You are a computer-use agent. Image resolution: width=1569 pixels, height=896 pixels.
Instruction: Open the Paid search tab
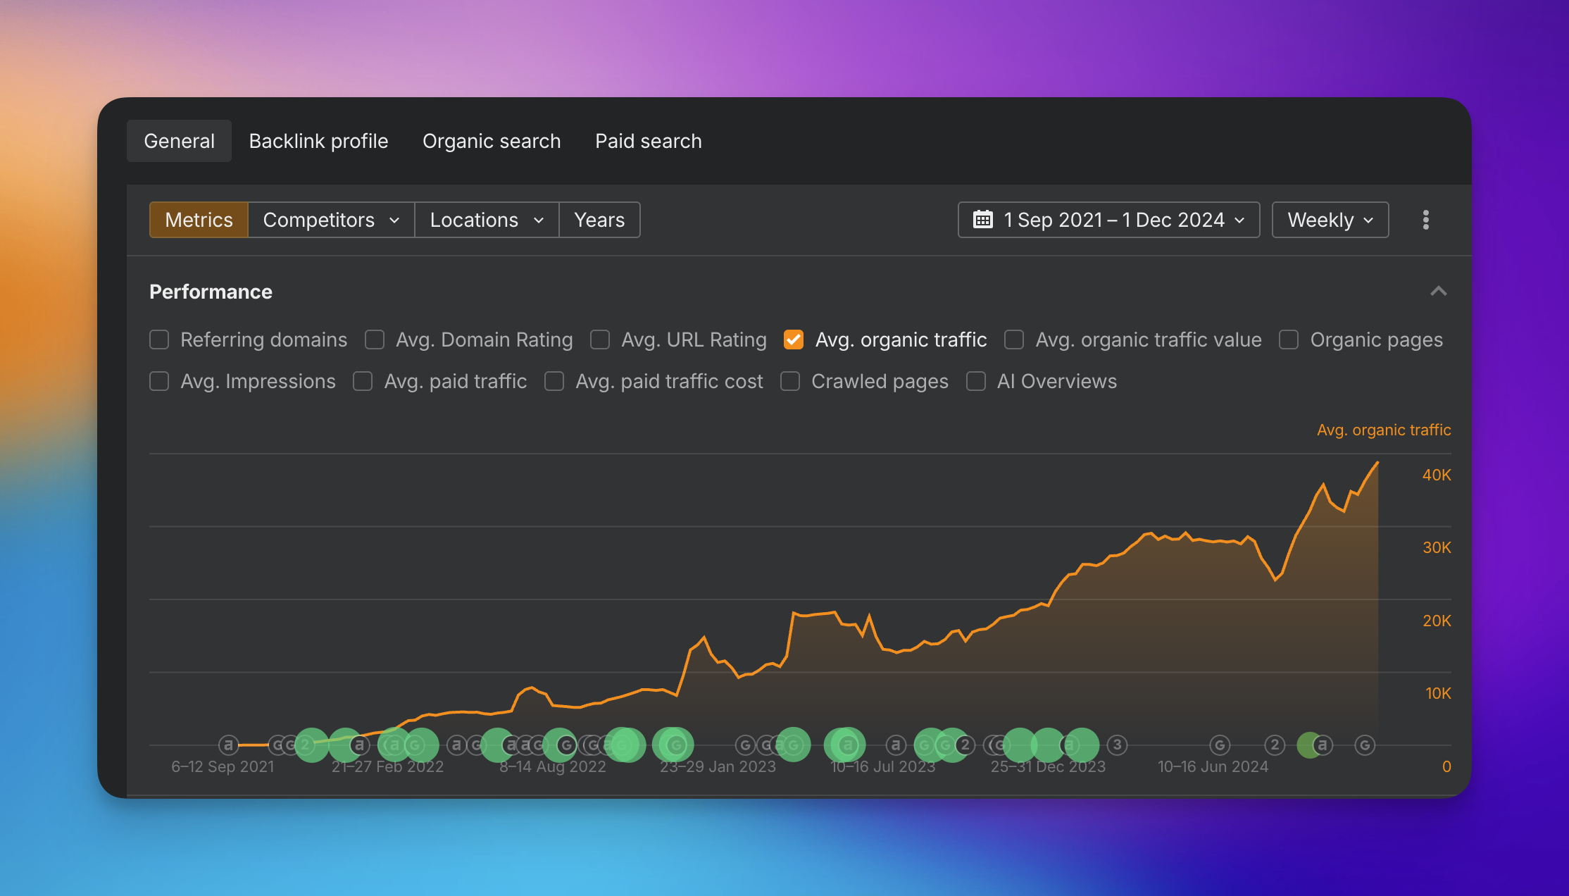tap(648, 141)
